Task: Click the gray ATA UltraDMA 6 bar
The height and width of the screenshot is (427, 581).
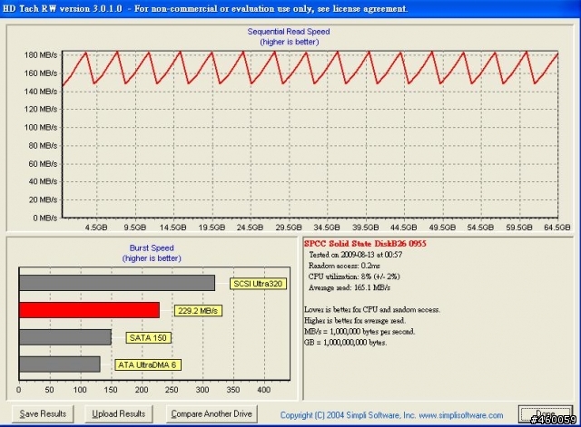Action: pyautogui.click(x=60, y=364)
